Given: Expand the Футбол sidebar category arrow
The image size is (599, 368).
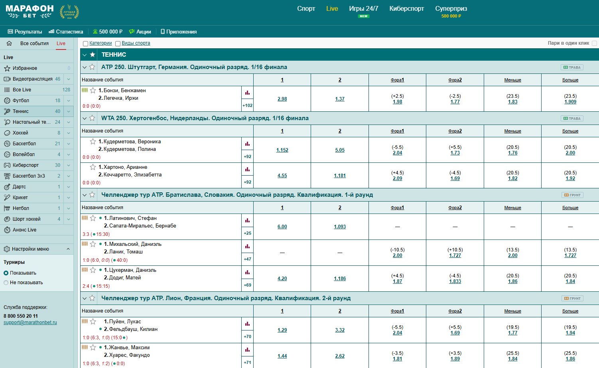Looking at the screenshot, I should point(69,101).
